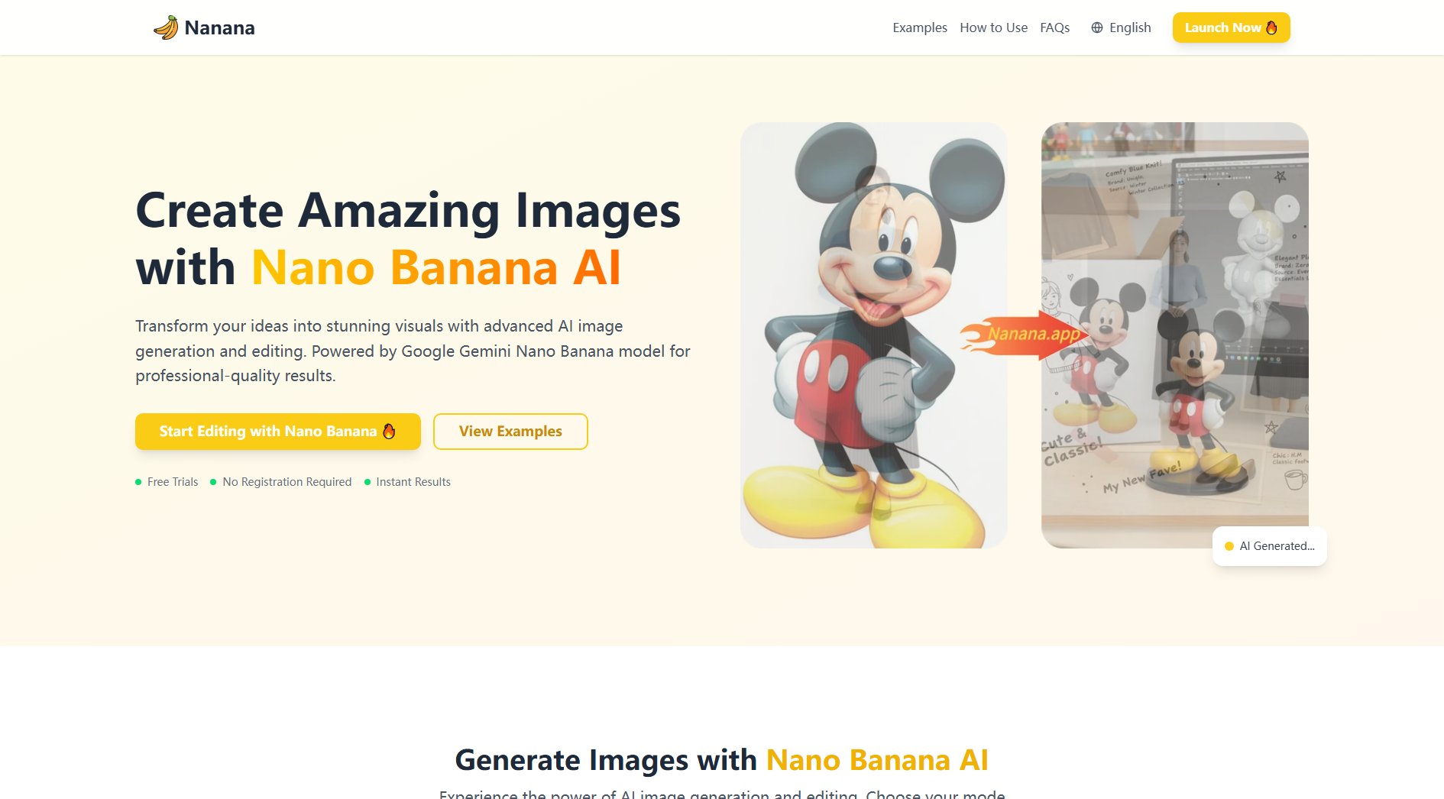Click the globe language icon
This screenshot has height=799, width=1444.
tap(1097, 27)
